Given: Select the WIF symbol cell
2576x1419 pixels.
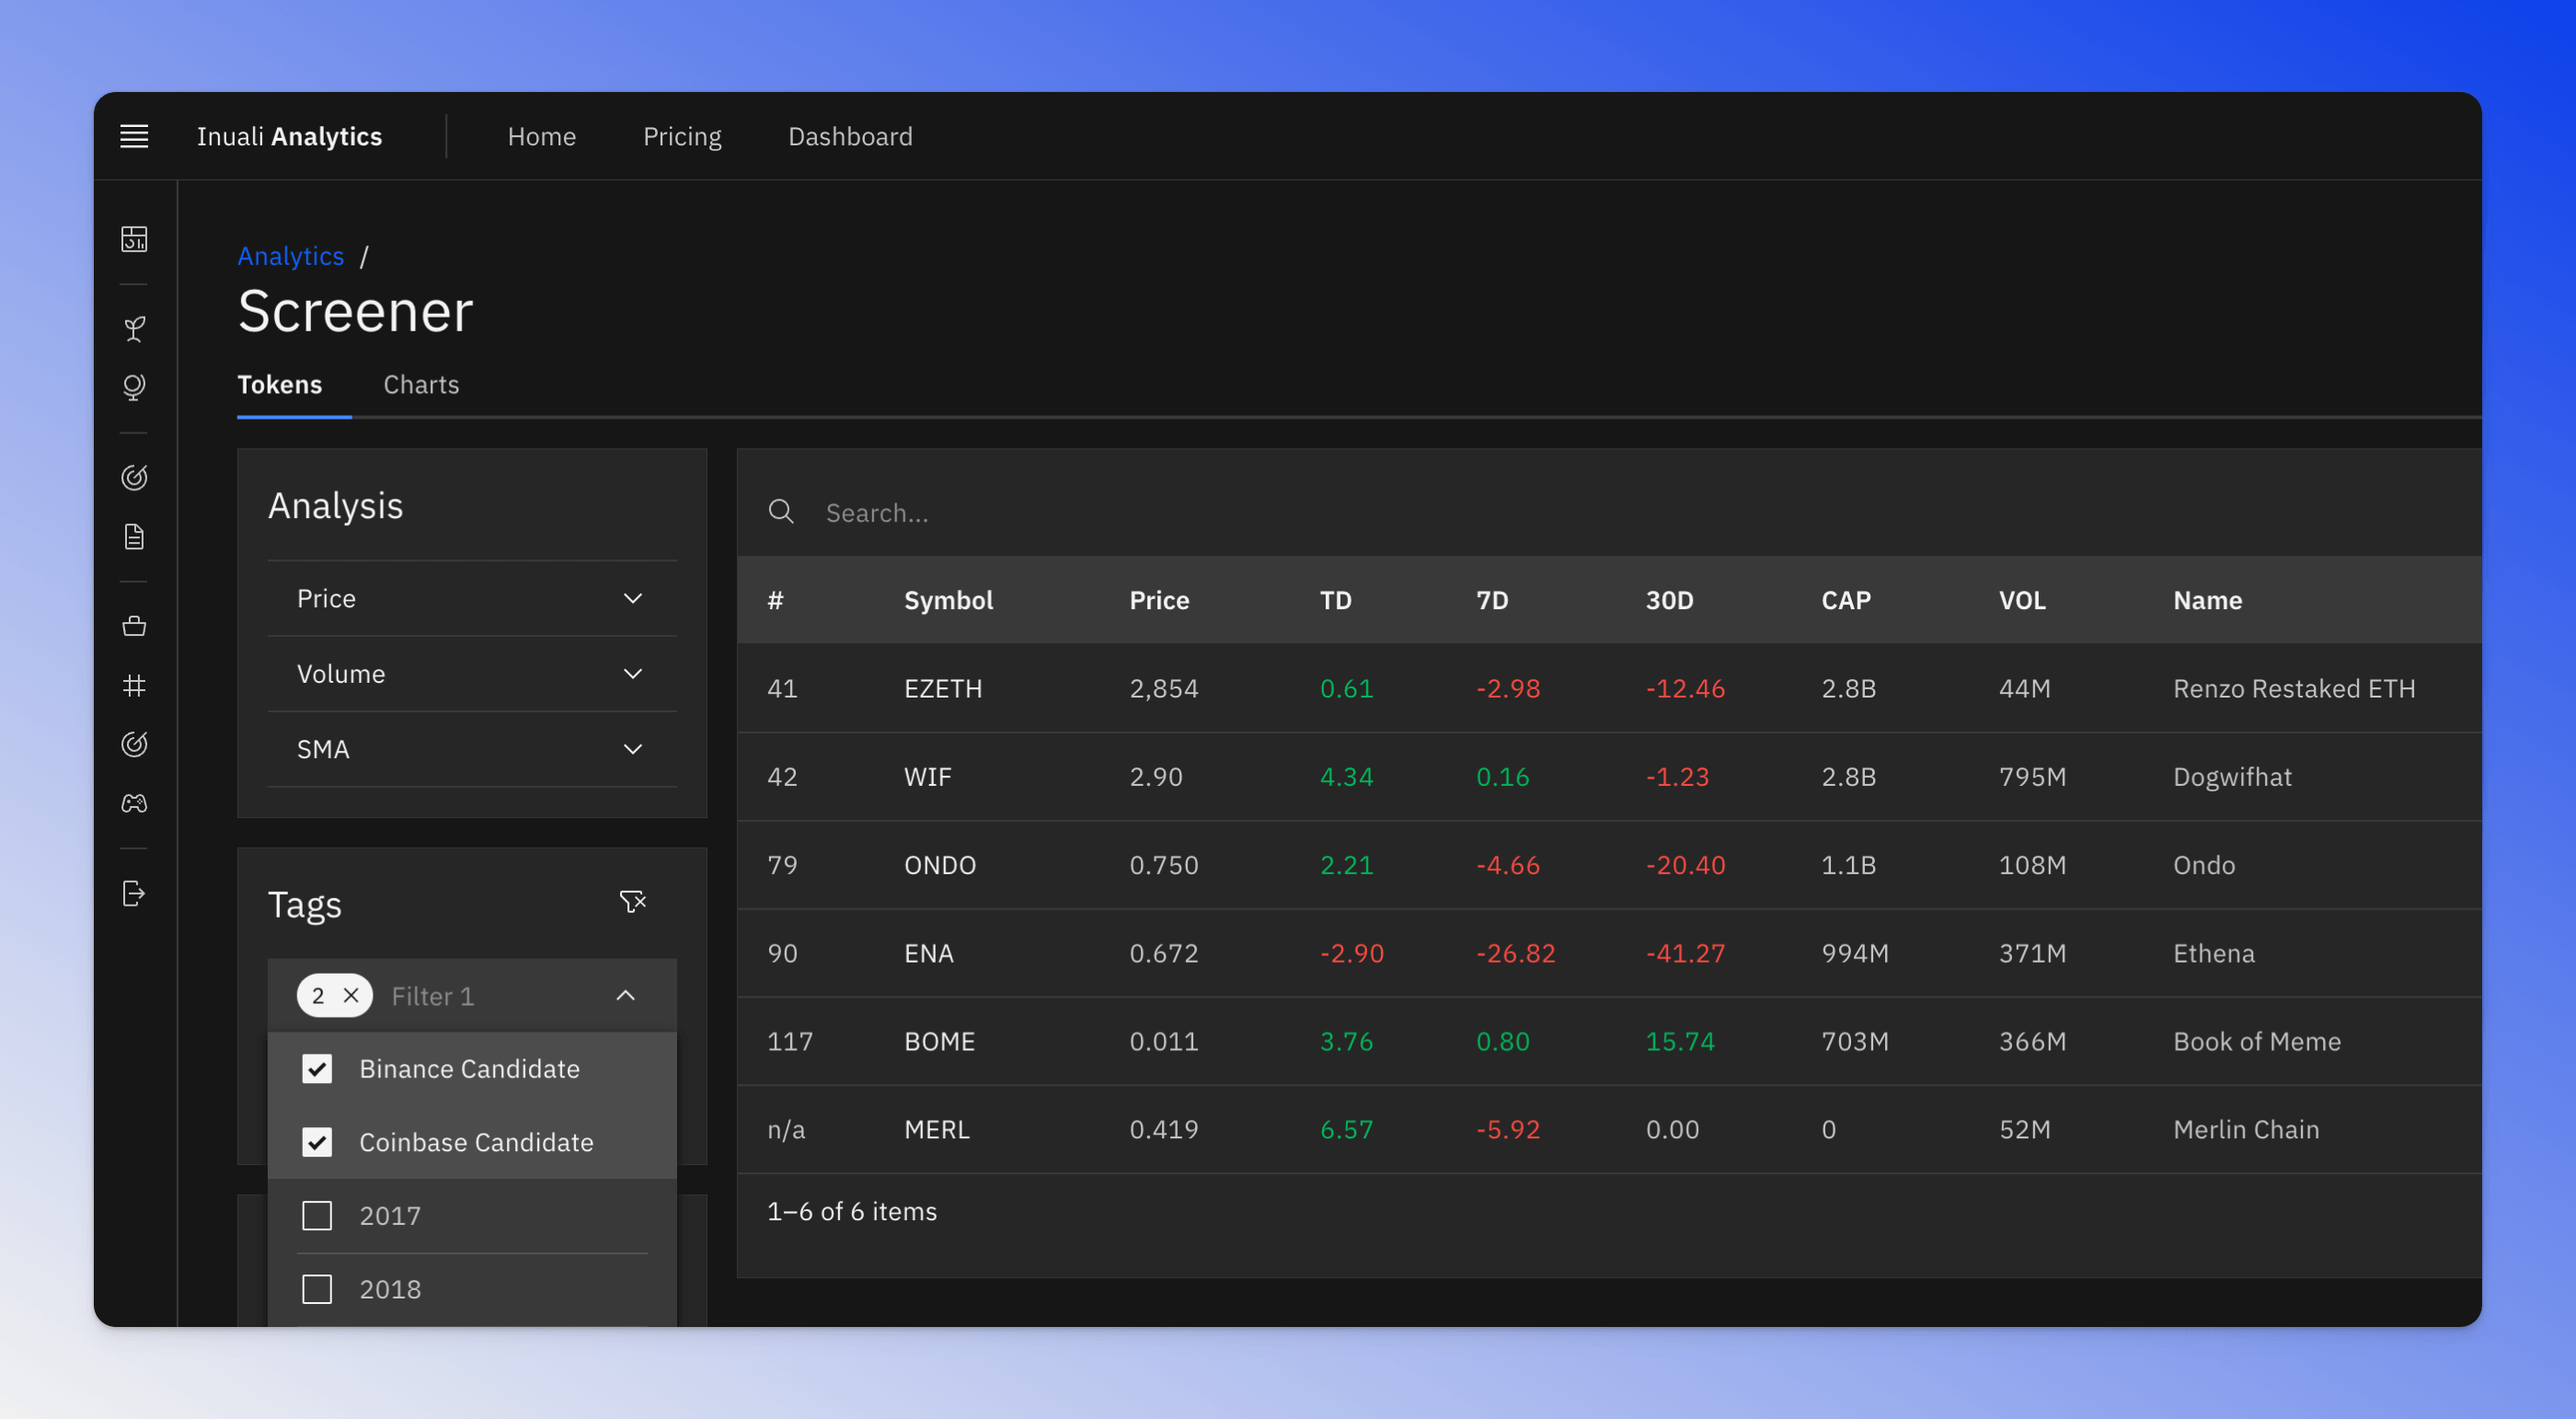Looking at the screenshot, I should tap(927, 776).
